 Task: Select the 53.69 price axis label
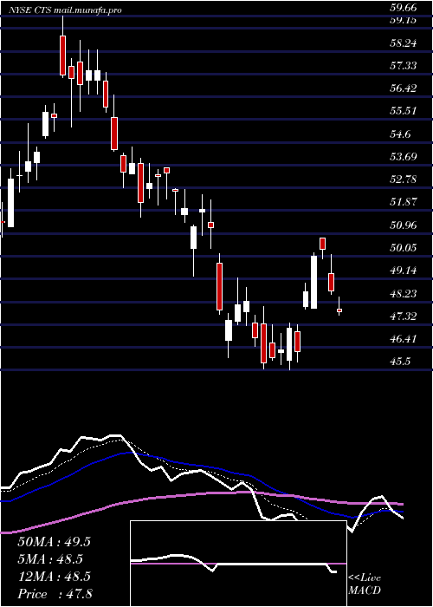coord(402,157)
